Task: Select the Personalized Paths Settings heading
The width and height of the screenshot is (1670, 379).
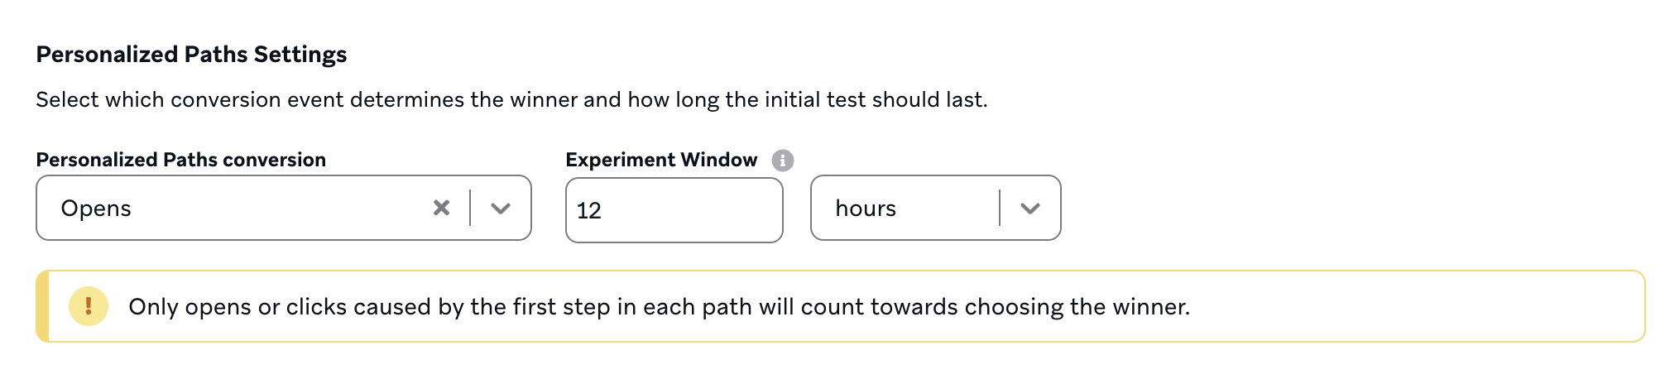Action: tap(191, 55)
